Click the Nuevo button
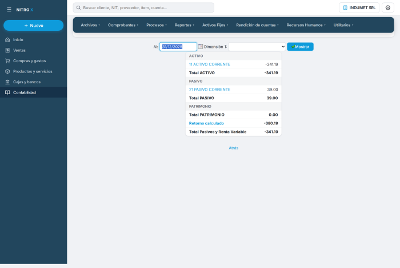400x268 pixels. tap(33, 26)
